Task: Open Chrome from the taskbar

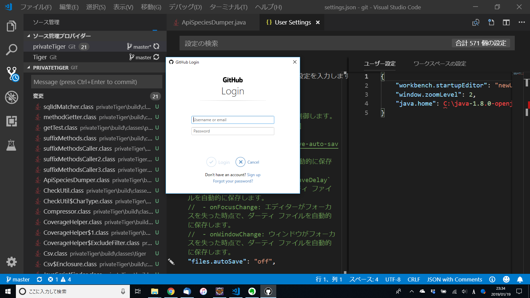Action: (171, 291)
